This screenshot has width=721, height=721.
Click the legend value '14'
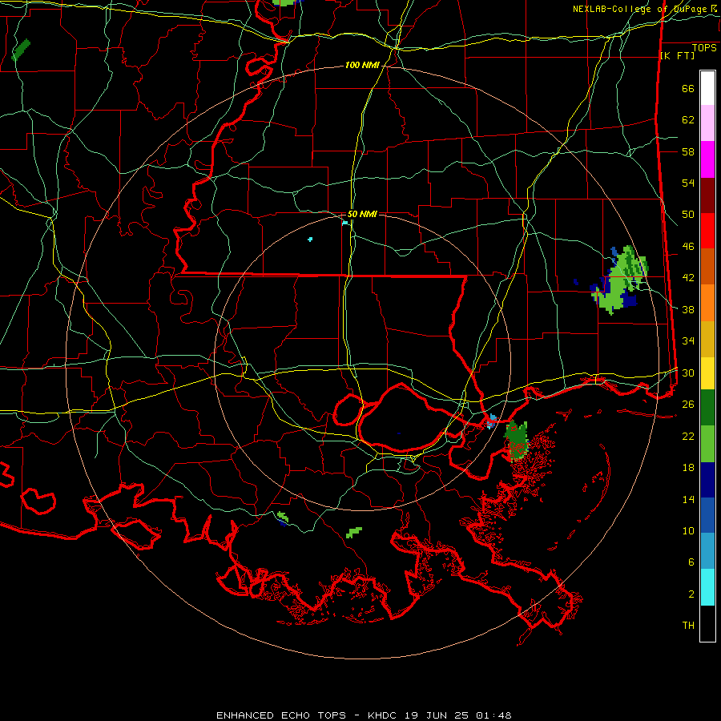coord(688,499)
